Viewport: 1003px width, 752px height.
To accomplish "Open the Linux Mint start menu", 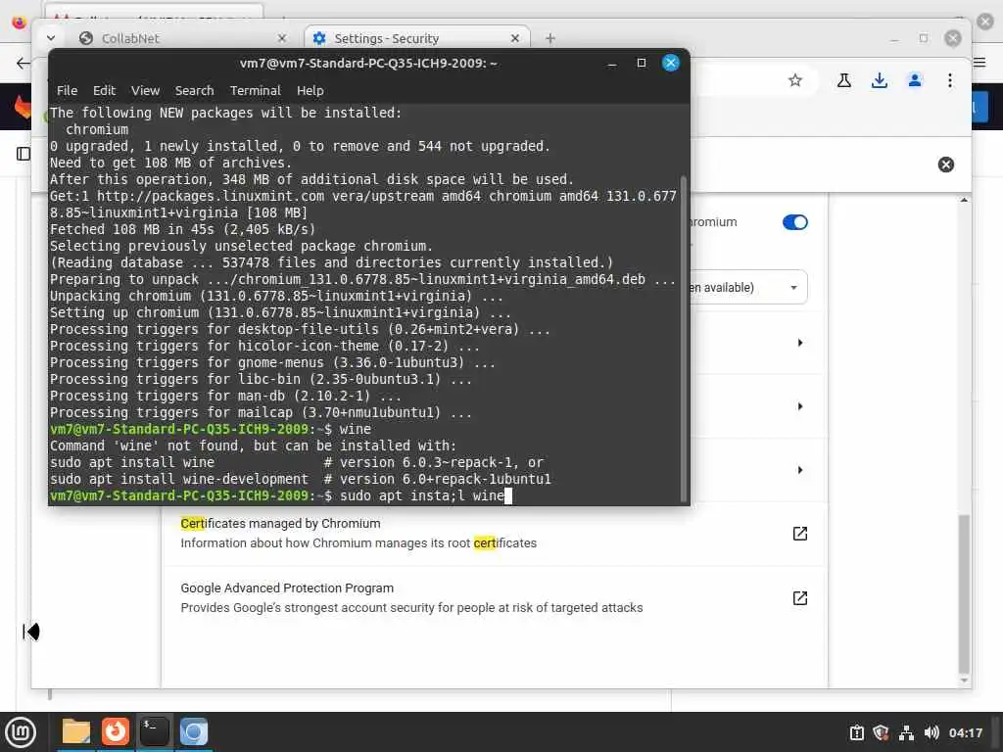I will [x=21, y=732].
